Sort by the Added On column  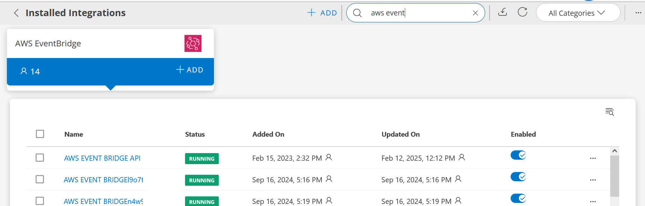click(268, 135)
